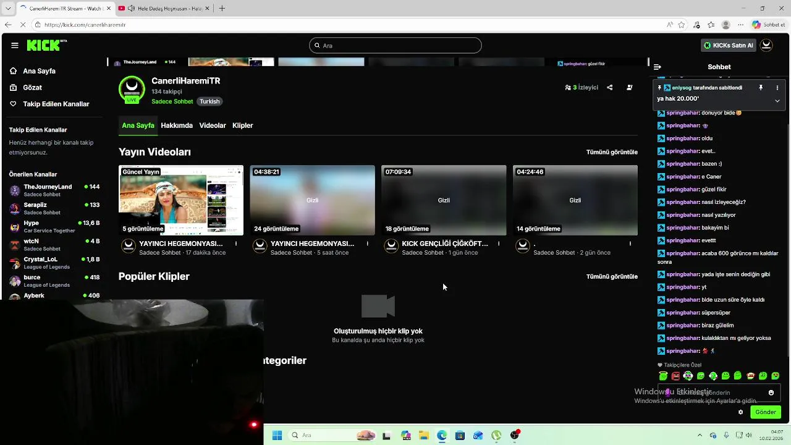This screenshot has width=791, height=445.
Task: Open OBS Studio from the taskbar
Action: [x=515, y=435]
